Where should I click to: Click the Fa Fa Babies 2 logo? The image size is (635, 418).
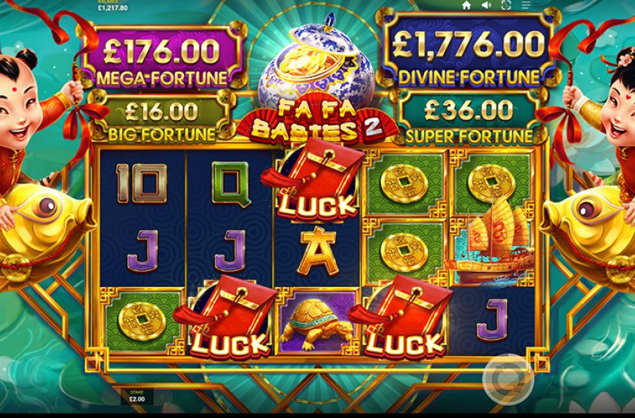click(x=313, y=119)
